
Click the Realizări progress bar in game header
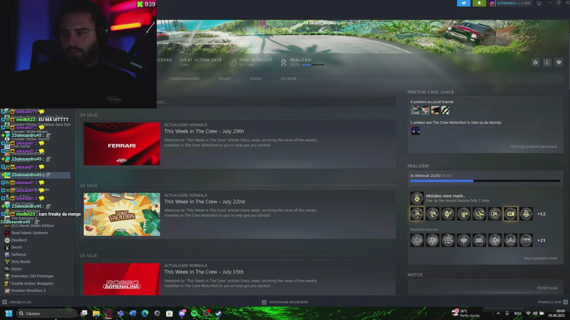click(x=313, y=65)
